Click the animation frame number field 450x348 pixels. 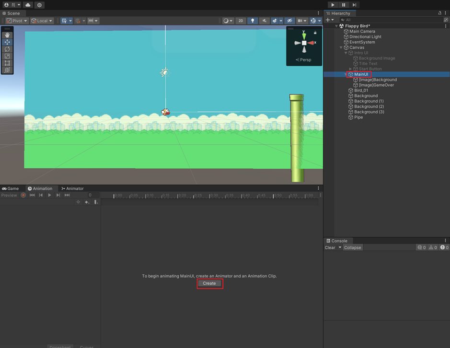click(x=93, y=195)
